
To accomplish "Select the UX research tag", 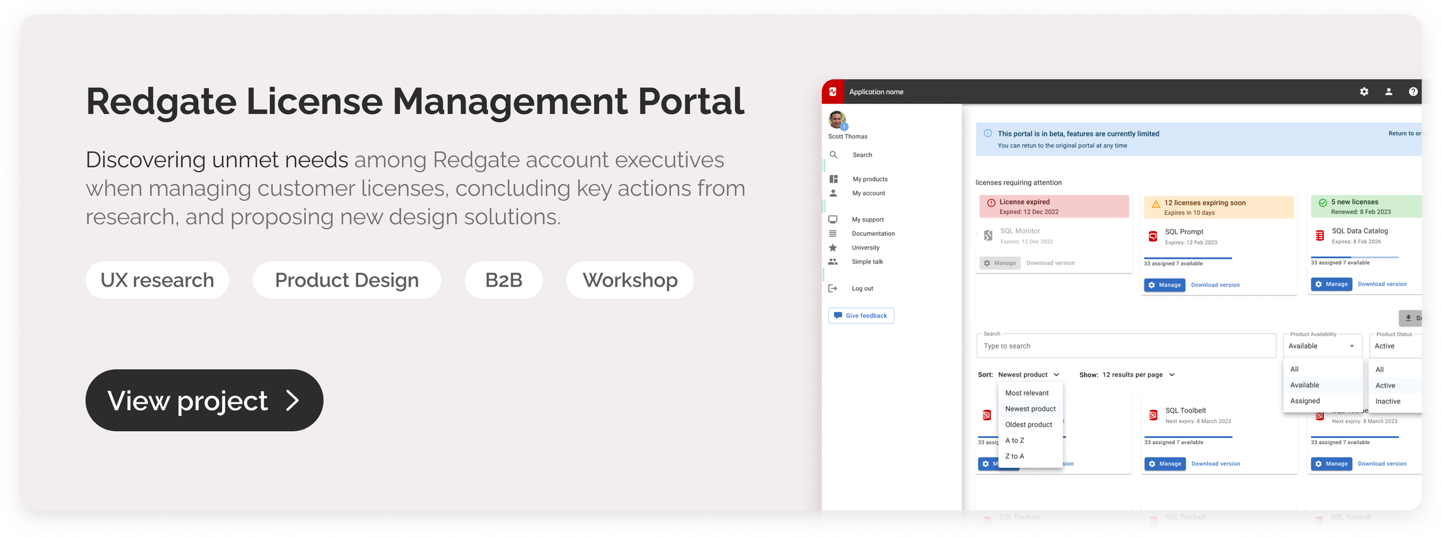I will [157, 280].
